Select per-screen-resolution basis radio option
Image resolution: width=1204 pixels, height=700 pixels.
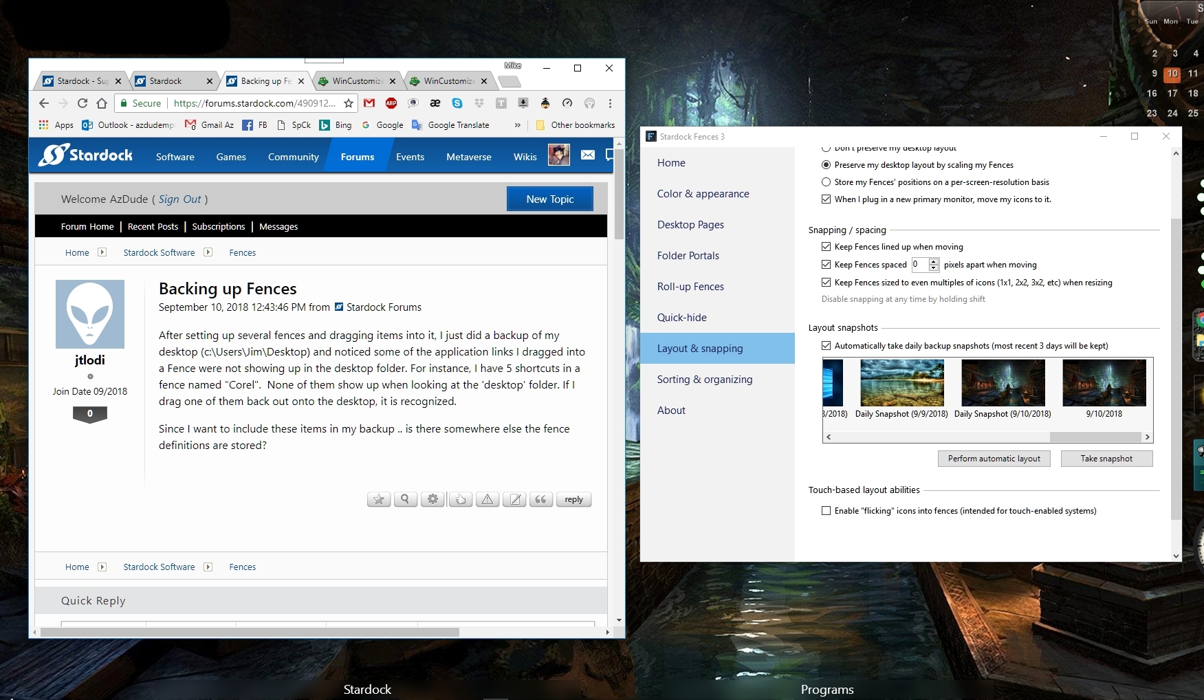click(826, 182)
